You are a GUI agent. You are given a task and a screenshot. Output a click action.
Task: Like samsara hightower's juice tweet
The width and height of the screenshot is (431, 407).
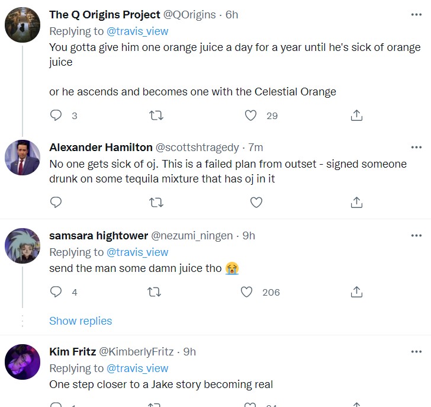[247, 292]
